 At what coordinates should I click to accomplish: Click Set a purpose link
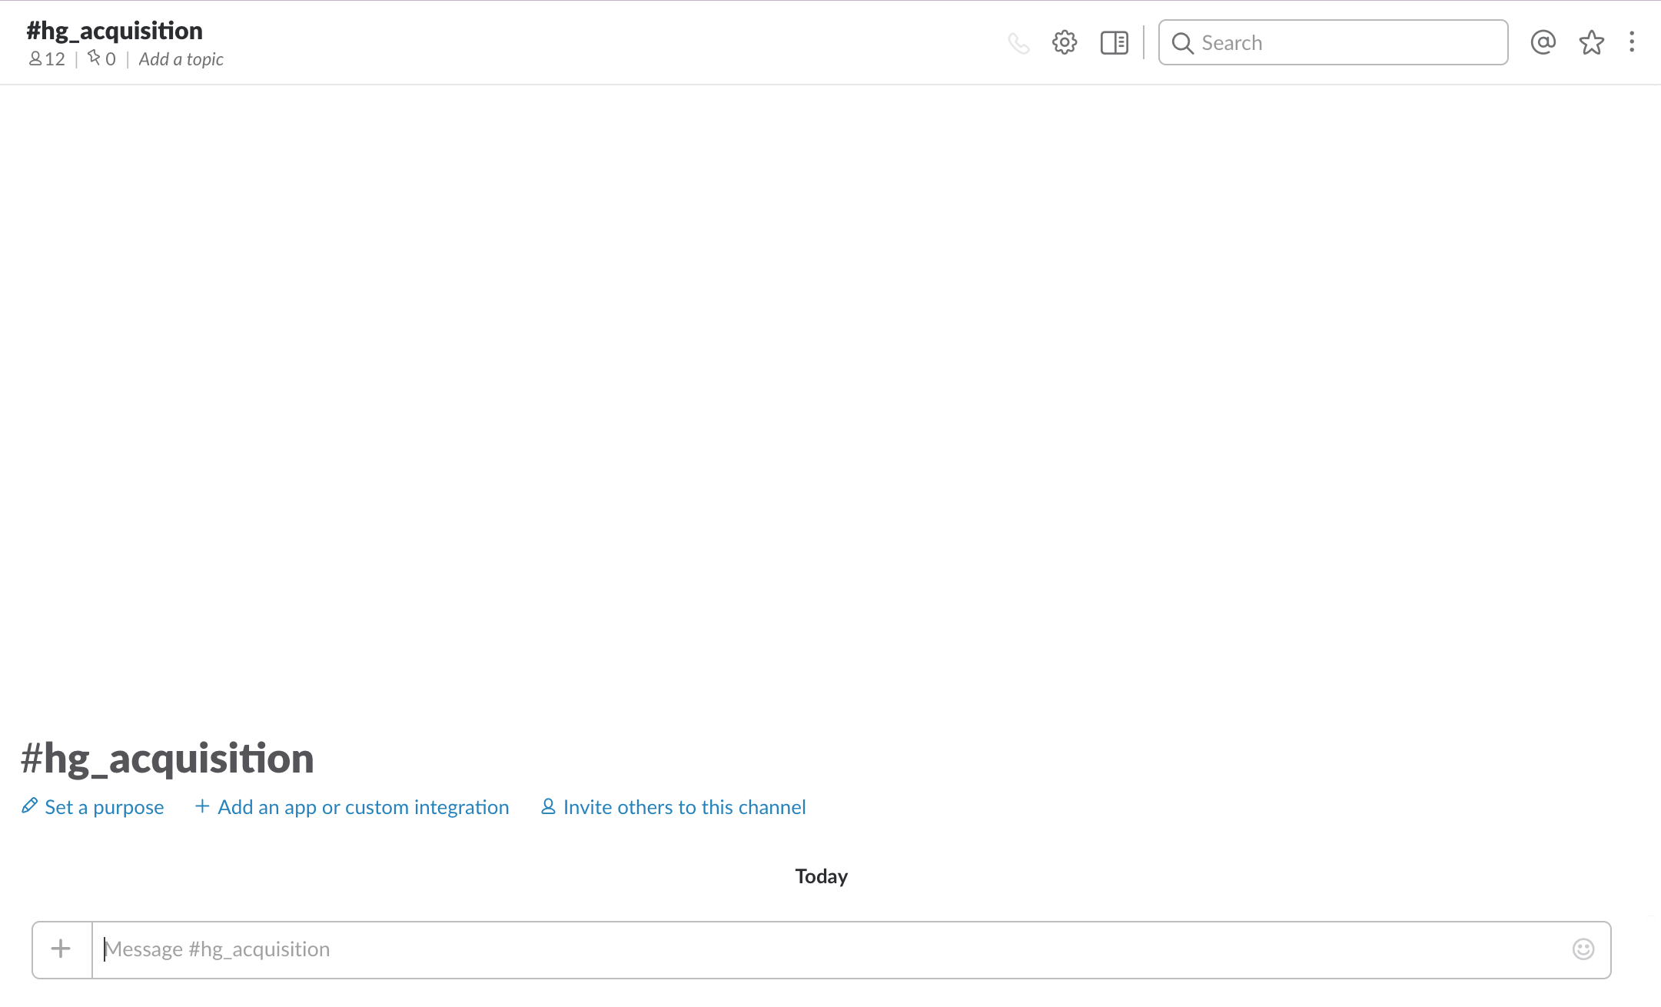pyautogui.click(x=104, y=807)
